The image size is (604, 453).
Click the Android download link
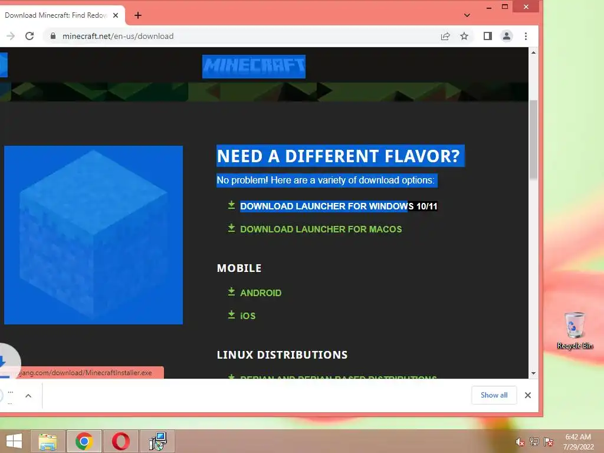click(261, 293)
